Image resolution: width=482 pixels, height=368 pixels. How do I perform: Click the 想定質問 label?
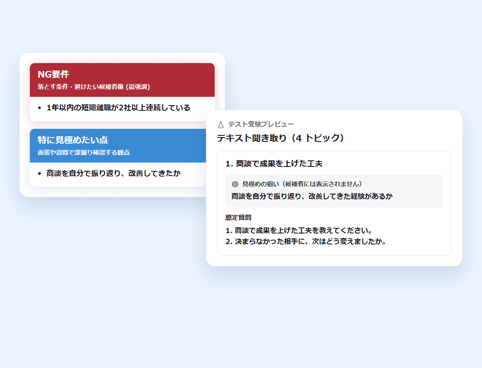click(238, 217)
